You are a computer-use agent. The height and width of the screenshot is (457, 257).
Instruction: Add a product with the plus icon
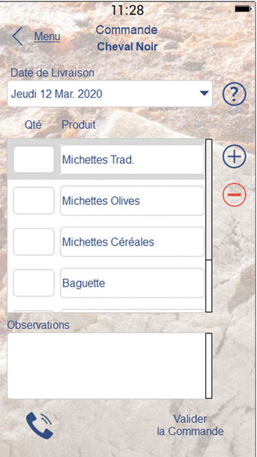tap(234, 156)
